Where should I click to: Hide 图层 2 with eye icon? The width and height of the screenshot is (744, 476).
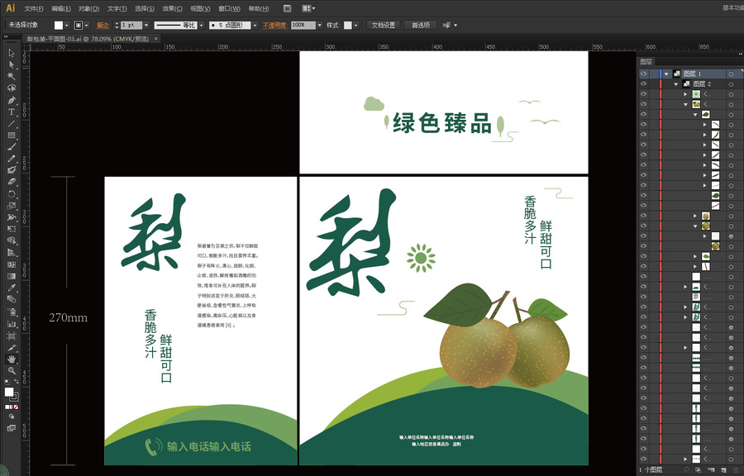pos(643,84)
